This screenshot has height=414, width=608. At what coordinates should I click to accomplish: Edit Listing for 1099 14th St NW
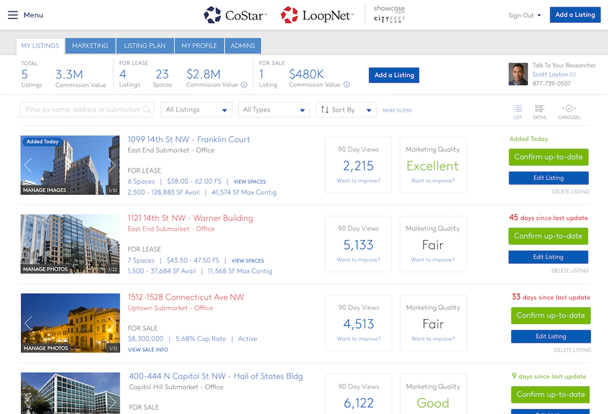coord(548,178)
